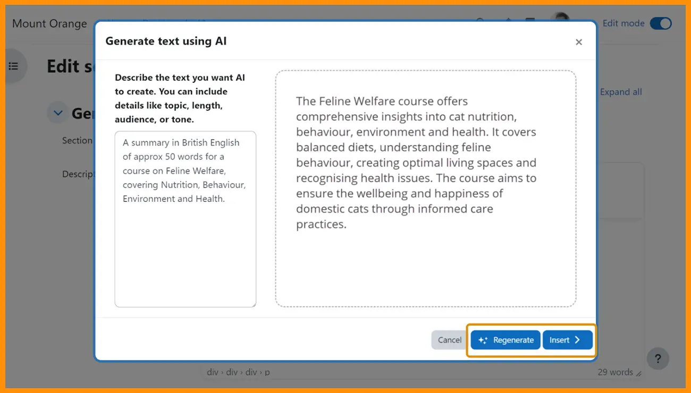Go to Mount Orange site home

pyautogui.click(x=49, y=23)
